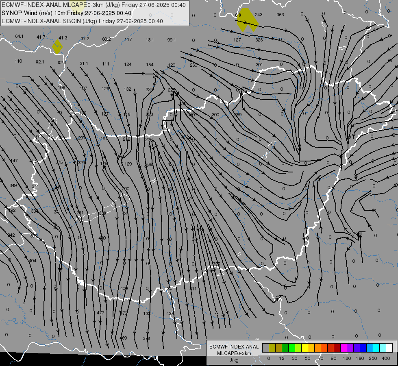The image size is (398, 366).
Task: Click the map value 349
Action: coord(13,185)
